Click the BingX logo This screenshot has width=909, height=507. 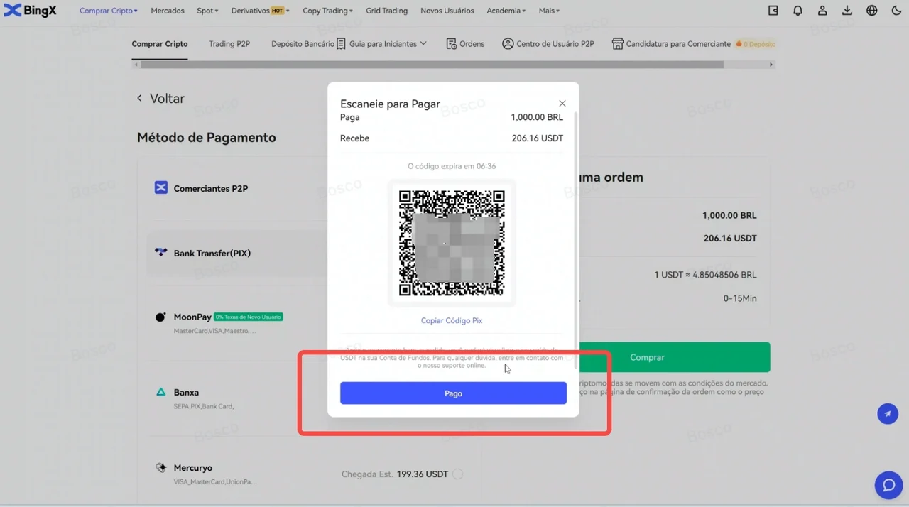tap(30, 11)
